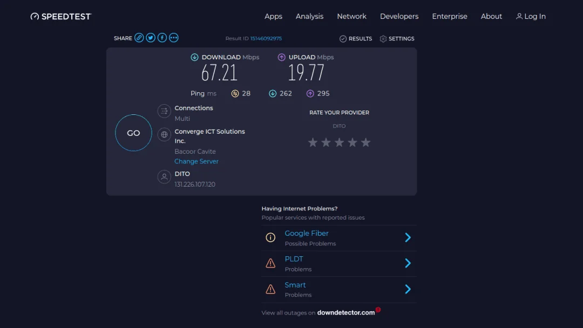This screenshot has width=583, height=328.
Task: Open the About menu
Action: tap(491, 16)
